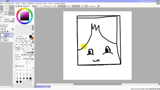Screen dimensions: 160x90
Task: Click the Мин размер value field
Action: [x=27, y=57]
